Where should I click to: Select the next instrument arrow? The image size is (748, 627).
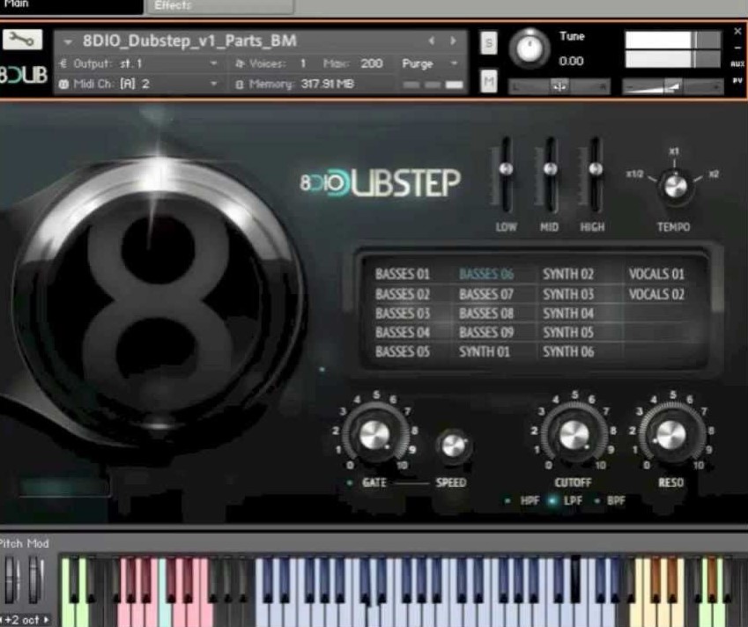pos(453,41)
